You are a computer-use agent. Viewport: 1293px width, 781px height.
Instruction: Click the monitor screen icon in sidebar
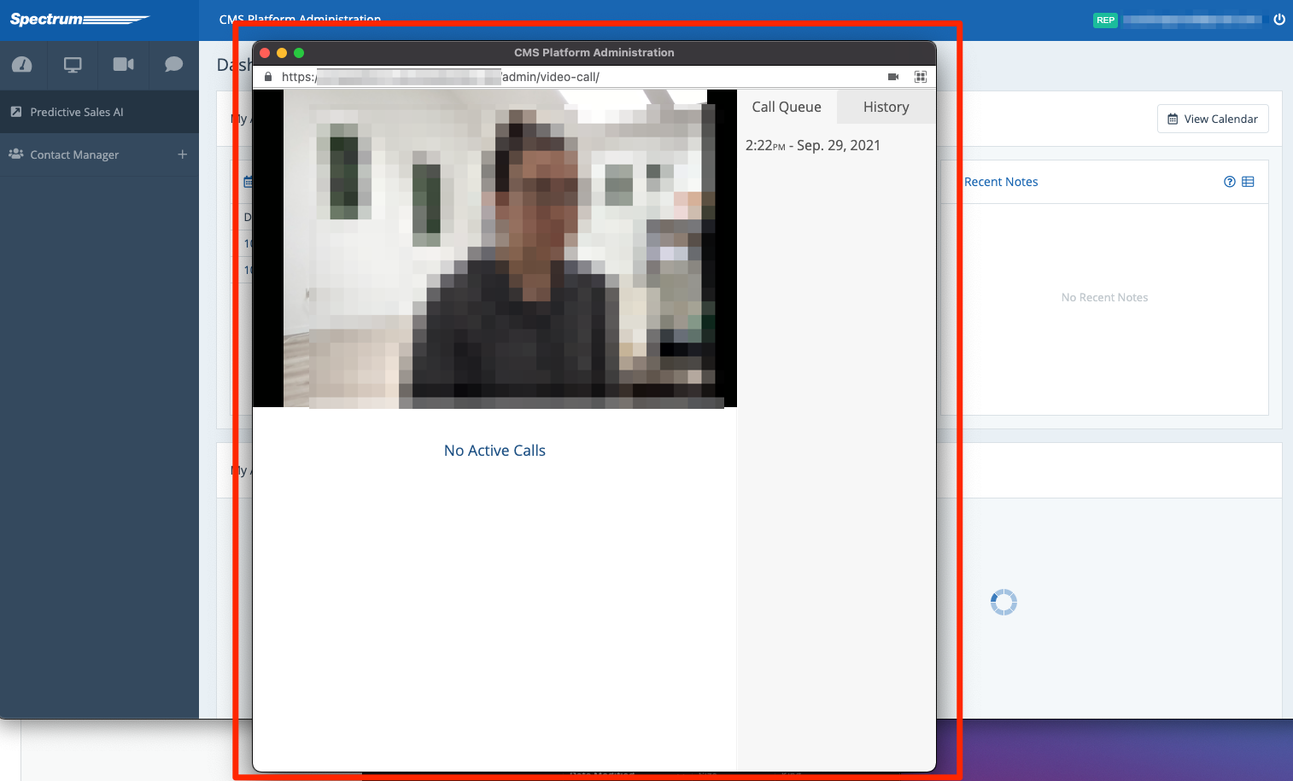[73, 65]
